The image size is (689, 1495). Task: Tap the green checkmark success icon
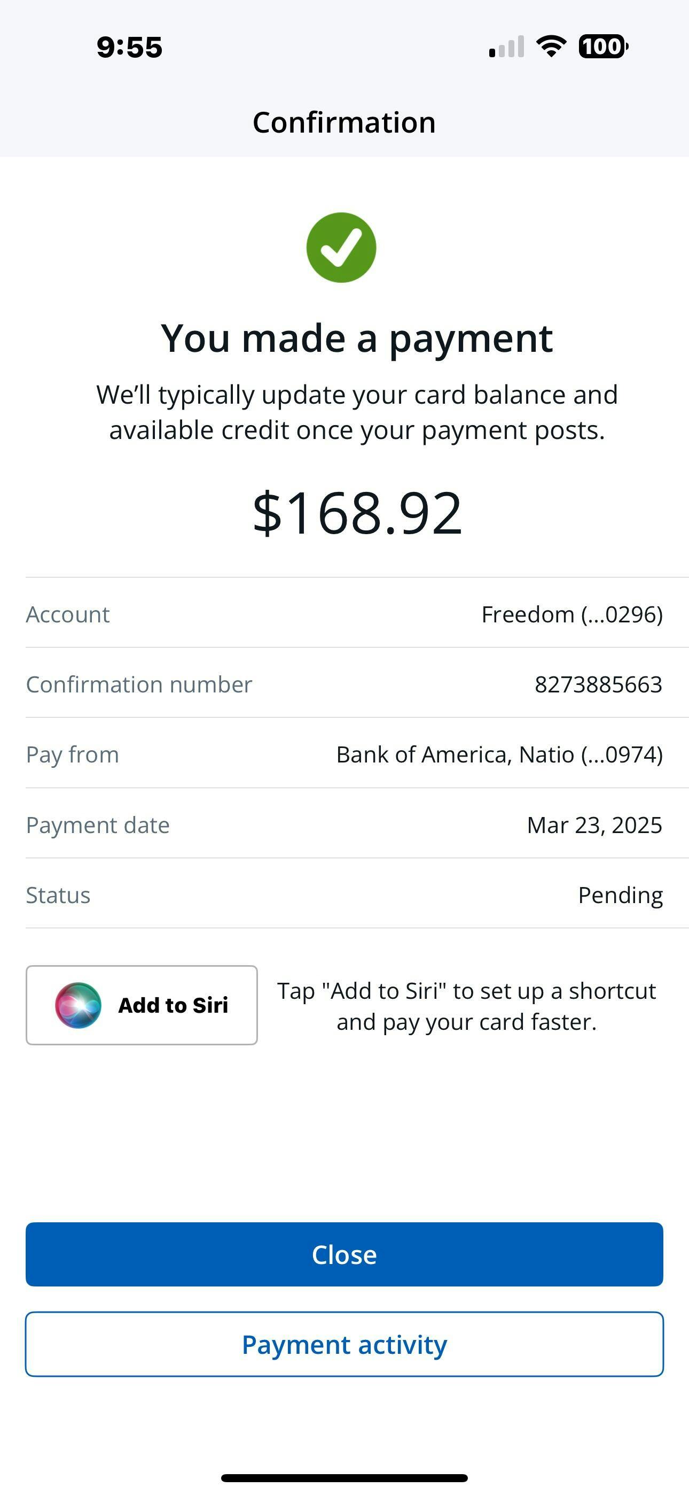[341, 247]
